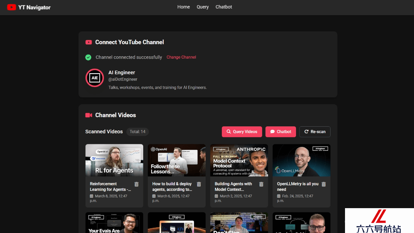Image resolution: width=414 pixels, height=233 pixels.
Task: Click the Reinforcement Learning for Agents title
Action: pyautogui.click(x=110, y=187)
